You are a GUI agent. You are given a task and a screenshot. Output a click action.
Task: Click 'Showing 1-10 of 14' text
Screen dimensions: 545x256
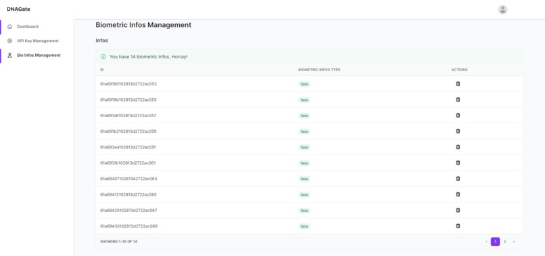[118, 241]
